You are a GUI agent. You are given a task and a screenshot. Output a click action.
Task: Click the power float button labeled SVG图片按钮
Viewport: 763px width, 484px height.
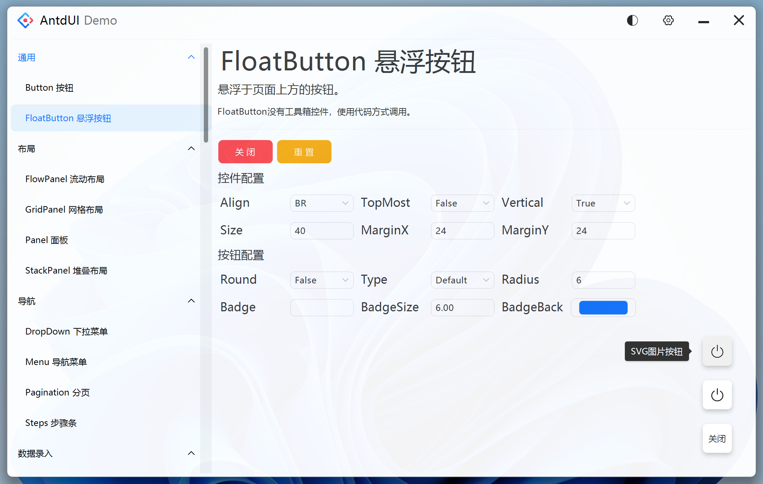(x=717, y=351)
